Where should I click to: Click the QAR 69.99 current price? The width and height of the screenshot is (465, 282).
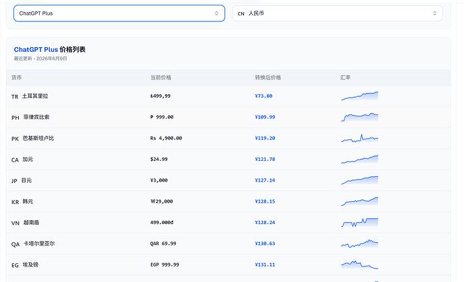coord(163,244)
